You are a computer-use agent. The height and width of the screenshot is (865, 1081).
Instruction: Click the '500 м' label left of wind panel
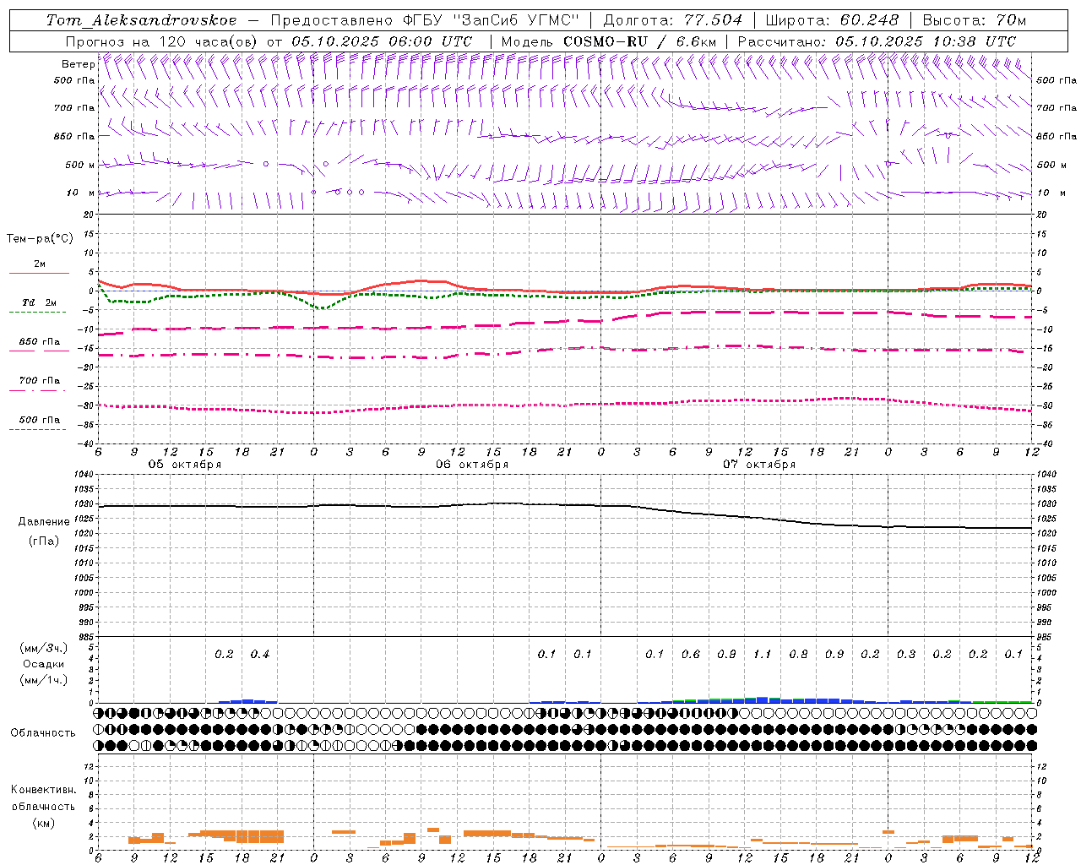pos(79,165)
